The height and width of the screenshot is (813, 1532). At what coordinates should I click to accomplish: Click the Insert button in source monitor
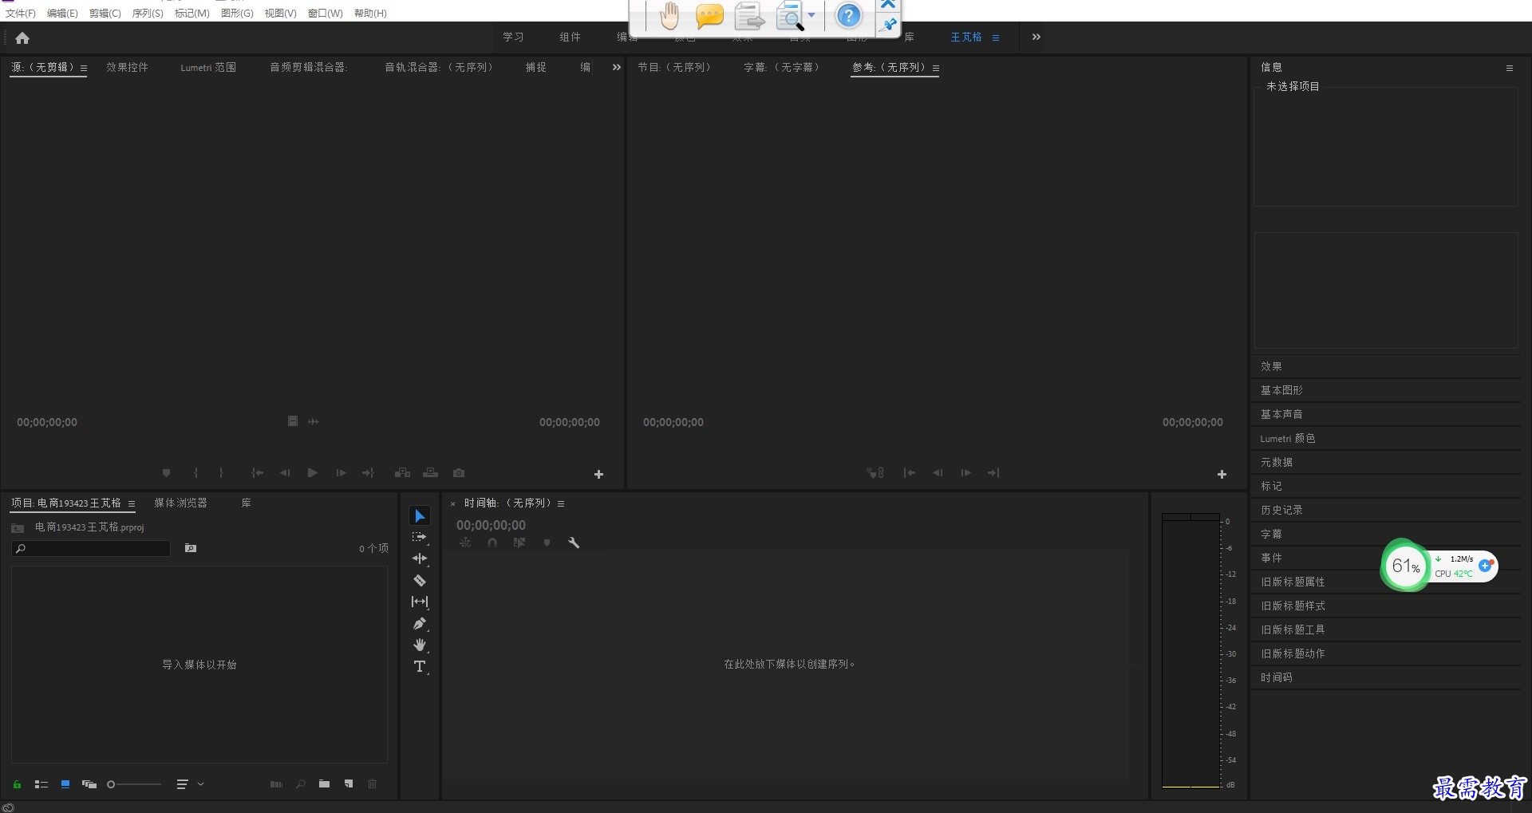coord(402,473)
